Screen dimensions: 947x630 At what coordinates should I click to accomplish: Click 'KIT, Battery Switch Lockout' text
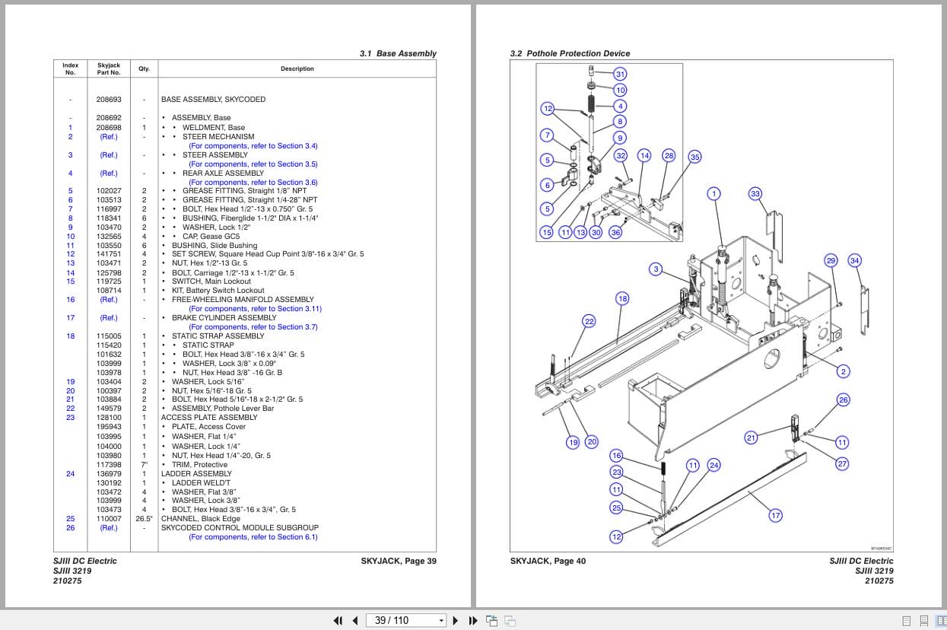pos(218,291)
